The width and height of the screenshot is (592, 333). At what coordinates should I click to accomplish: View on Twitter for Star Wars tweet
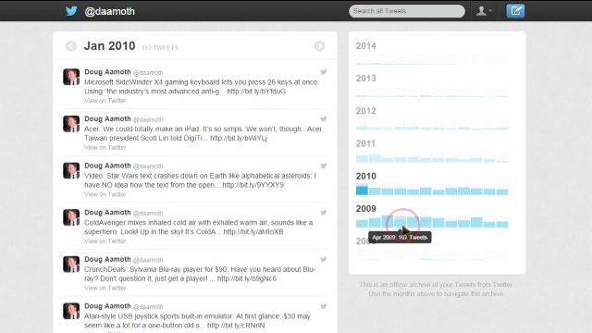tap(105, 194)
